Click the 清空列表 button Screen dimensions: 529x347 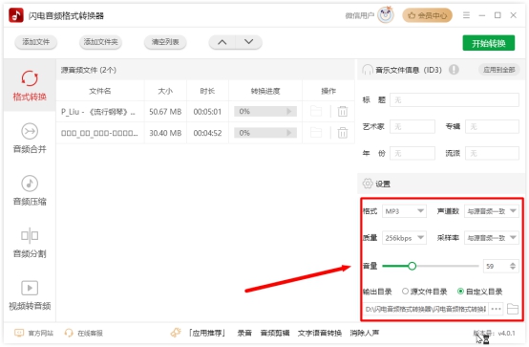[x=165, y=42]
